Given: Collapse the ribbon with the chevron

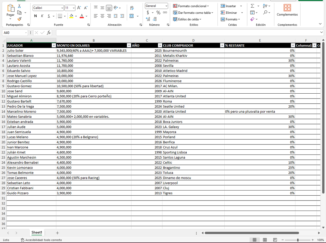Looking at the screenshot, I should point(320,24).
